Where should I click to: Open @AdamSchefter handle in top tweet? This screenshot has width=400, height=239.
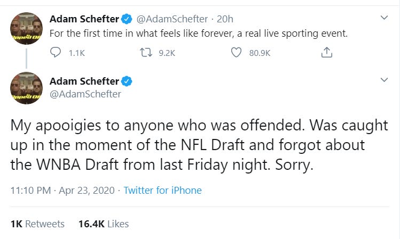click(172, 19)
